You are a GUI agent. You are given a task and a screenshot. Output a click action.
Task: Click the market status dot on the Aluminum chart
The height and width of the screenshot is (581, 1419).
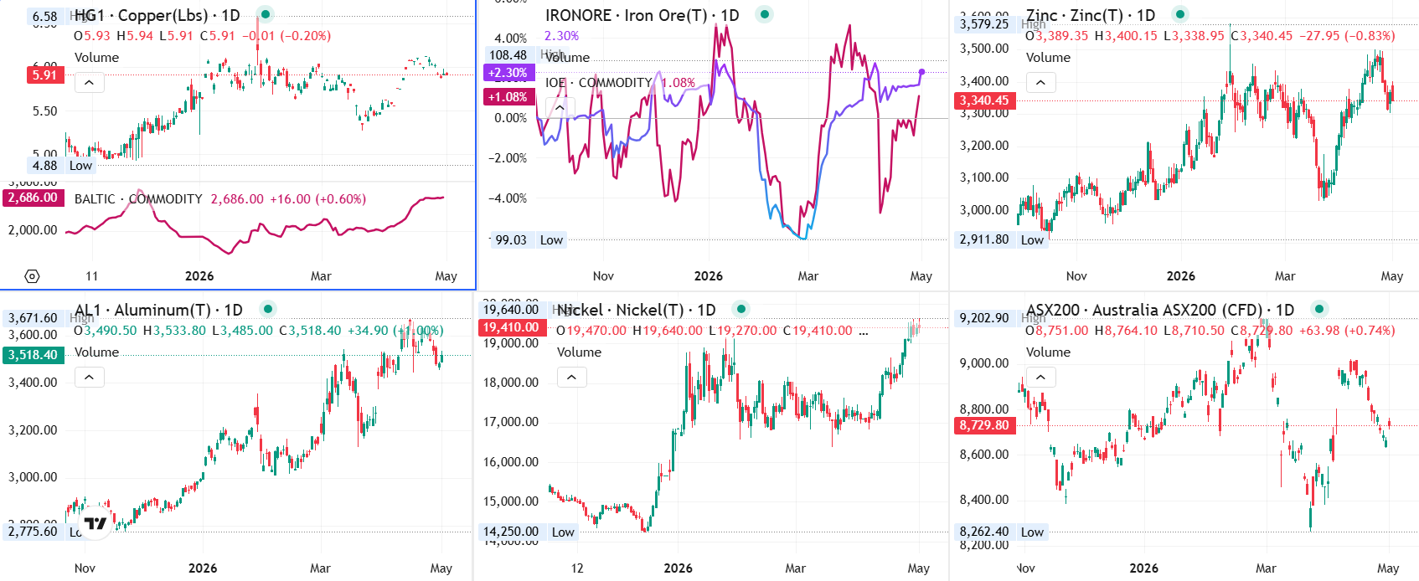268,309
